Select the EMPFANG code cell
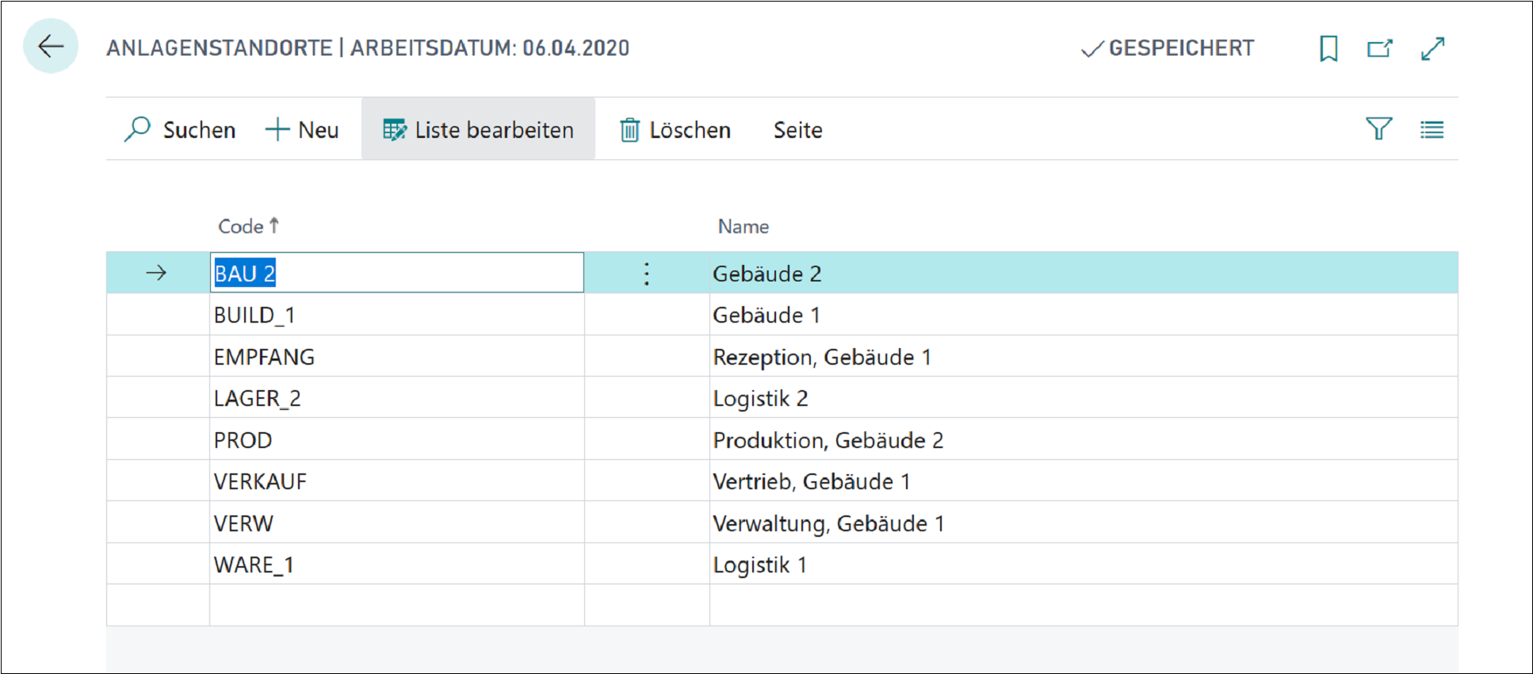Screen dimensions: 1533x674 tap(397, 356)
